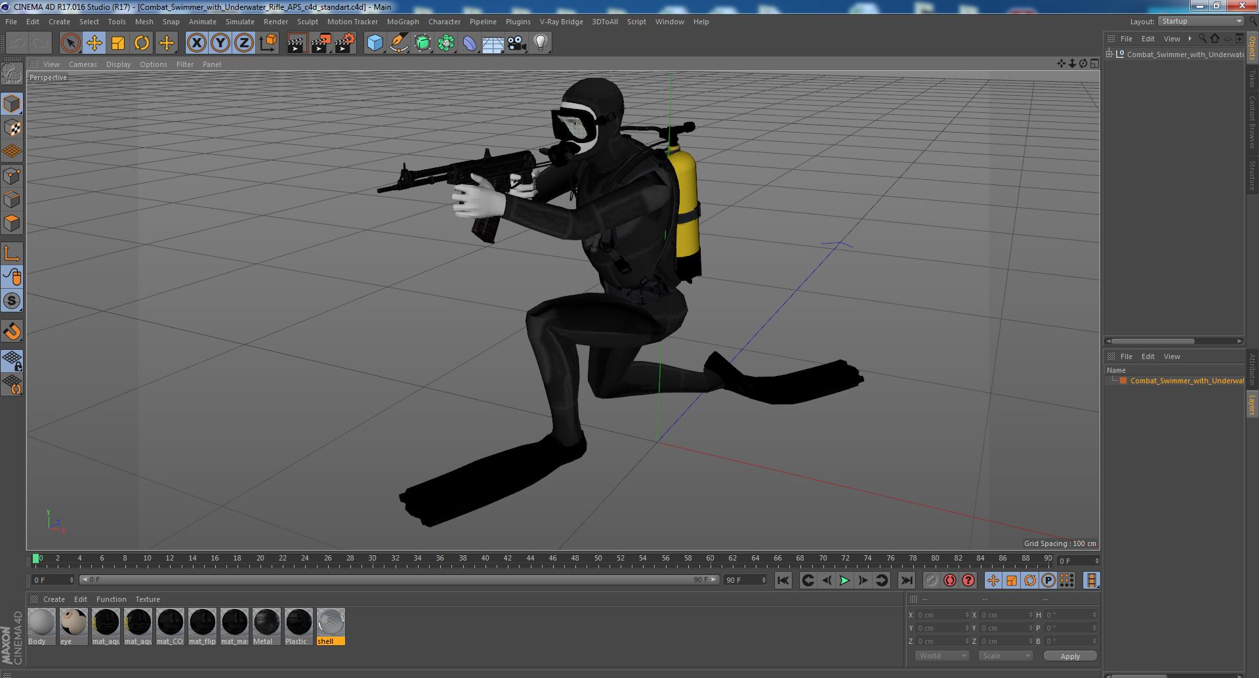This screenshot has height=678, width=1259.
Task: Switch to Edges mode
Action: (12, 200)
